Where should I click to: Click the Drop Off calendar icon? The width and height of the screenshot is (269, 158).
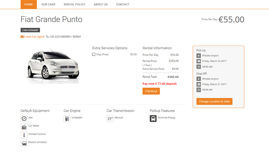click(199, 84)
